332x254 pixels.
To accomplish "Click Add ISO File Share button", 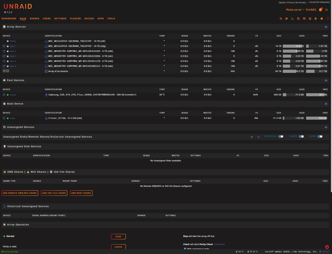I will (x=54, y=193).
